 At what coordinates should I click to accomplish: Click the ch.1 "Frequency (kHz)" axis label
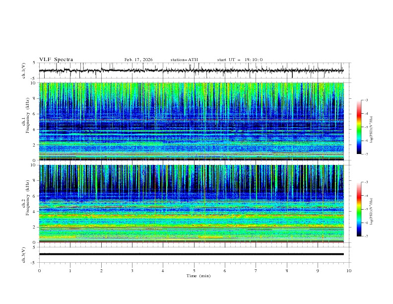click(x=27, y=115)
